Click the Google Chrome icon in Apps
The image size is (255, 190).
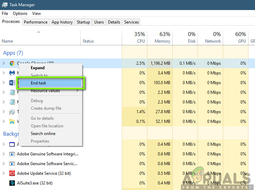(12, 63)
